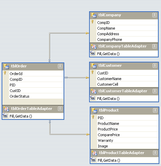The image size is (161, 166).
Task: Click the PID primary key icon in tblProduct
Action: point(93,117)
